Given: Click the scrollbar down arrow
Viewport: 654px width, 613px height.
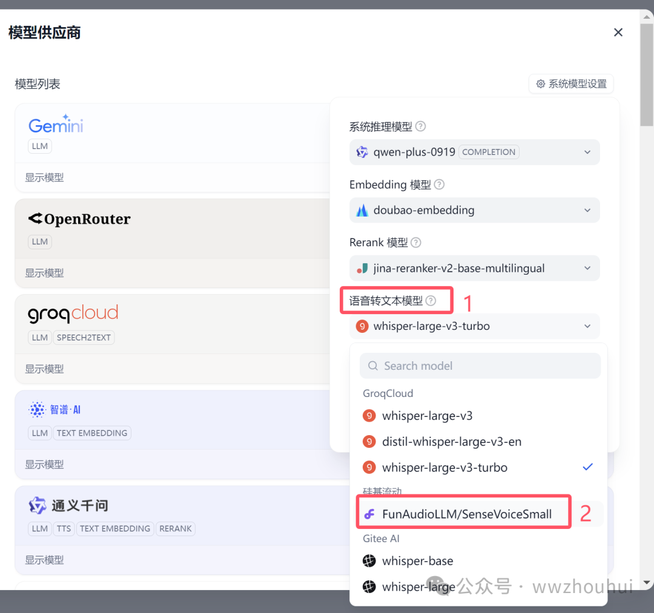Looking at the screenshot, I should [647, 582].
